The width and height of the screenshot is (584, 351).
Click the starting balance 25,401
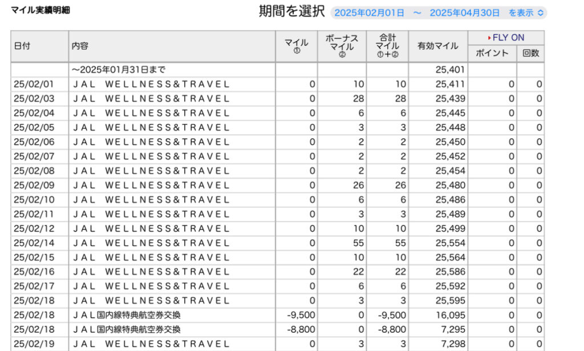451,70
